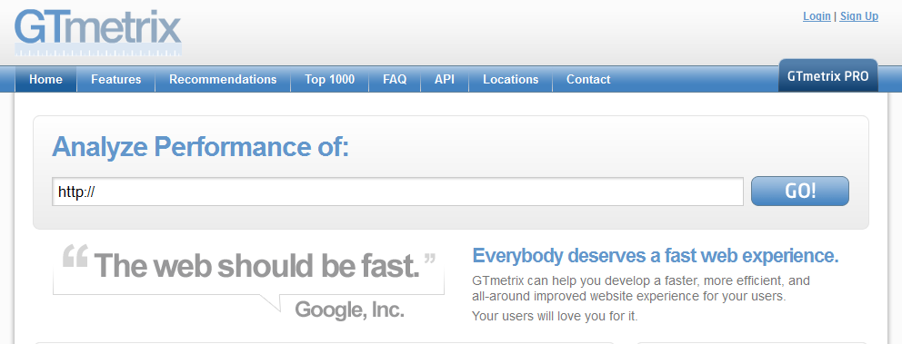The image size is (902, 344).
Task: Focus the http:// URL input field
Action: 397,192
